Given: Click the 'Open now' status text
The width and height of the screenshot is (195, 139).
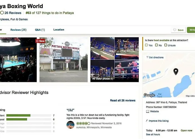Looking at the screenshot, I should [x=186, y=130].
